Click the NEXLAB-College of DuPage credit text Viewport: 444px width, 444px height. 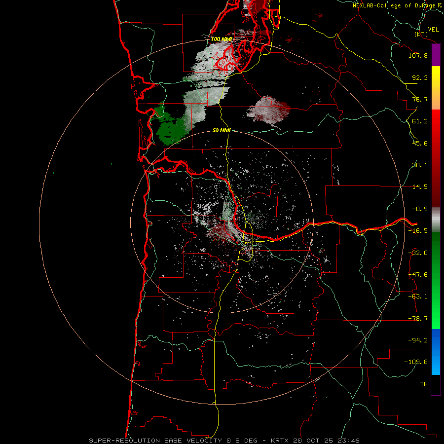(x=398, y=5)
